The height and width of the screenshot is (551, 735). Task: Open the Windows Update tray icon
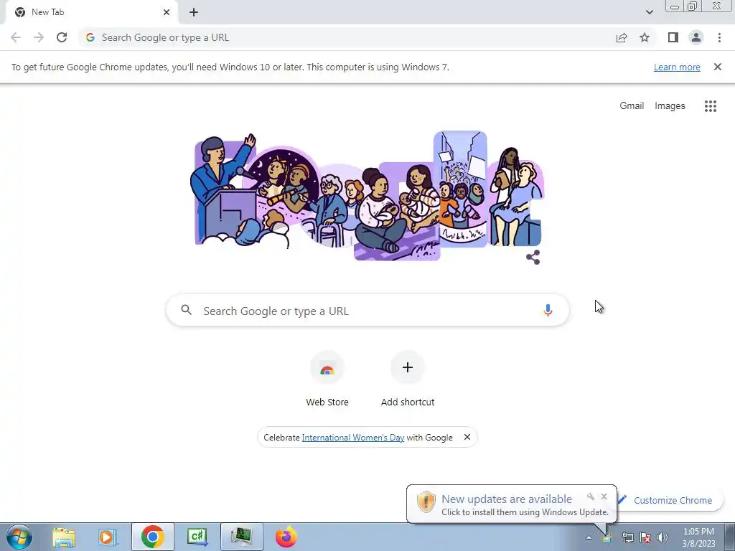coord(607,537)
